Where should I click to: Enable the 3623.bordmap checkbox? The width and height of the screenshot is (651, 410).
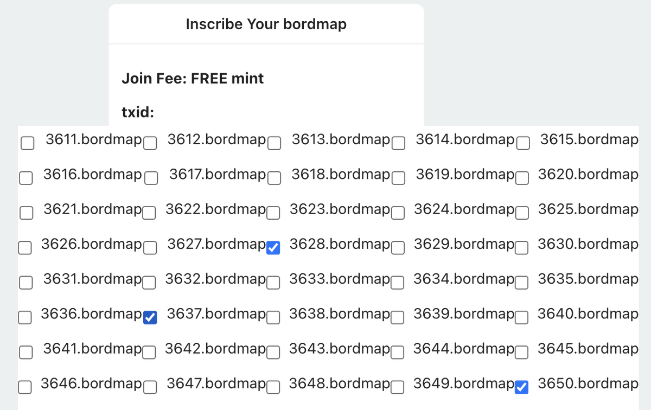coord(274,213)
